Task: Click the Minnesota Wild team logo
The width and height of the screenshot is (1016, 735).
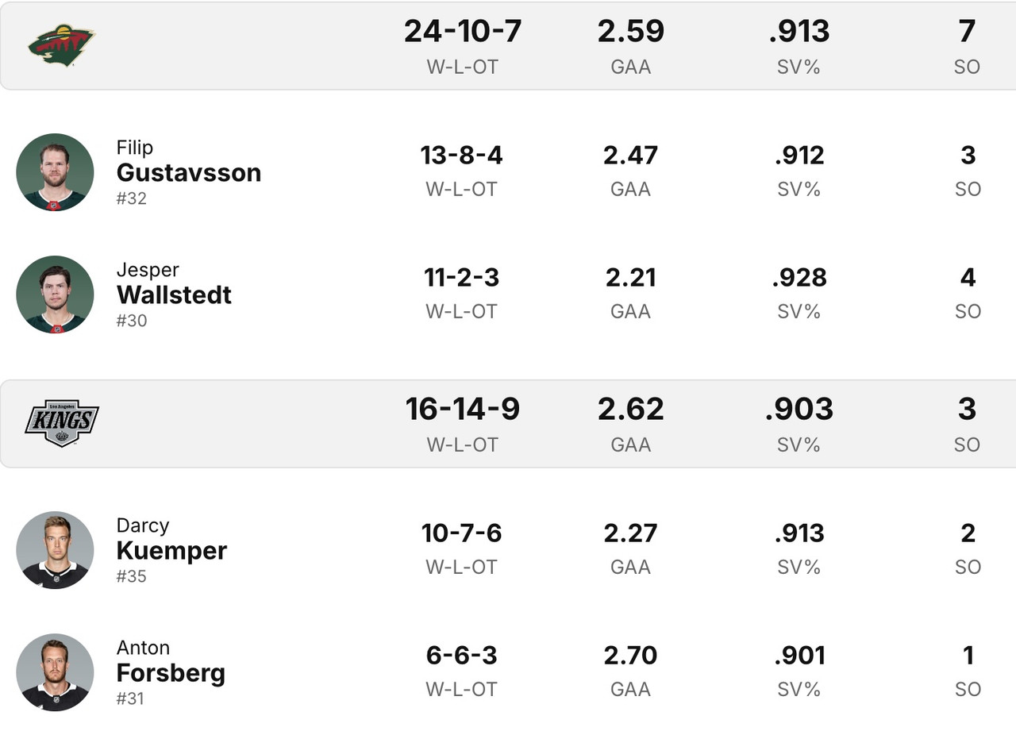Action: click(x=61, y=45)
